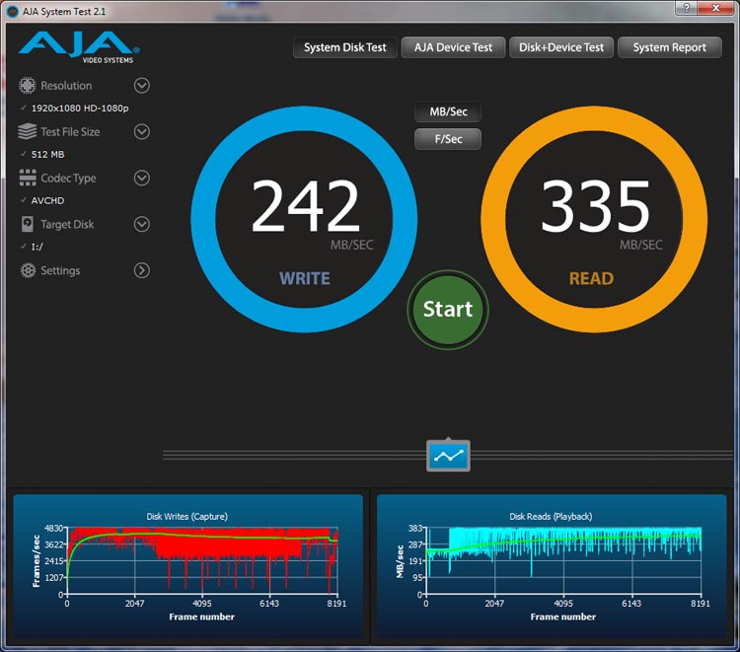Click the Resolution label
Viewport: 740px width, 652px height.
click(66, 86)
